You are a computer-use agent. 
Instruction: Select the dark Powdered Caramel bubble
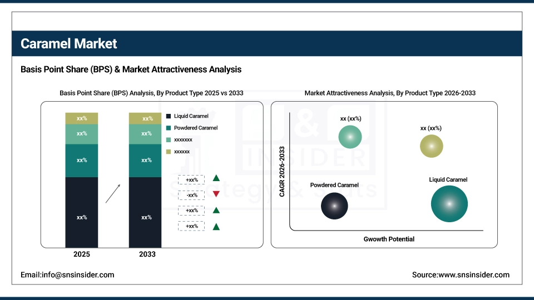[x=334, y=206]
